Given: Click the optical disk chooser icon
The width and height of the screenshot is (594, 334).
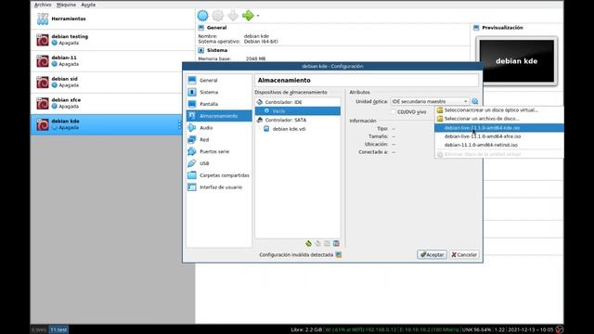Looking at the screenshot, I should [474, 101].
